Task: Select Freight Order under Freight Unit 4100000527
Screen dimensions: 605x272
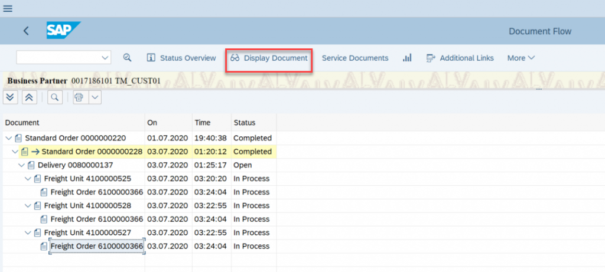Action: 97,246
